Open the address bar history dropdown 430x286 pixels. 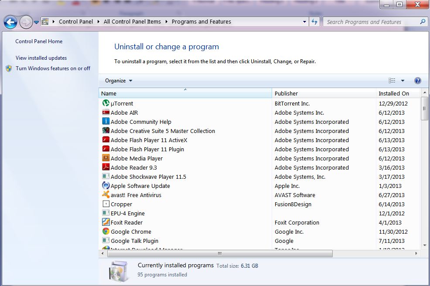304,22
